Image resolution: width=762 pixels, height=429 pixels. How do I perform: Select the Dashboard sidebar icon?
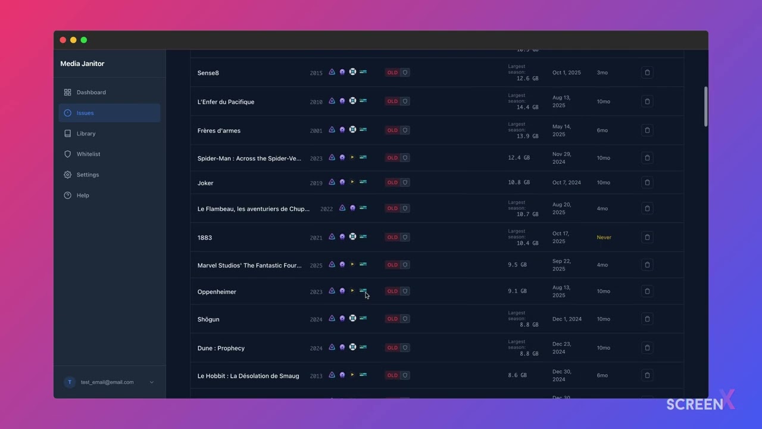point(67,92)
